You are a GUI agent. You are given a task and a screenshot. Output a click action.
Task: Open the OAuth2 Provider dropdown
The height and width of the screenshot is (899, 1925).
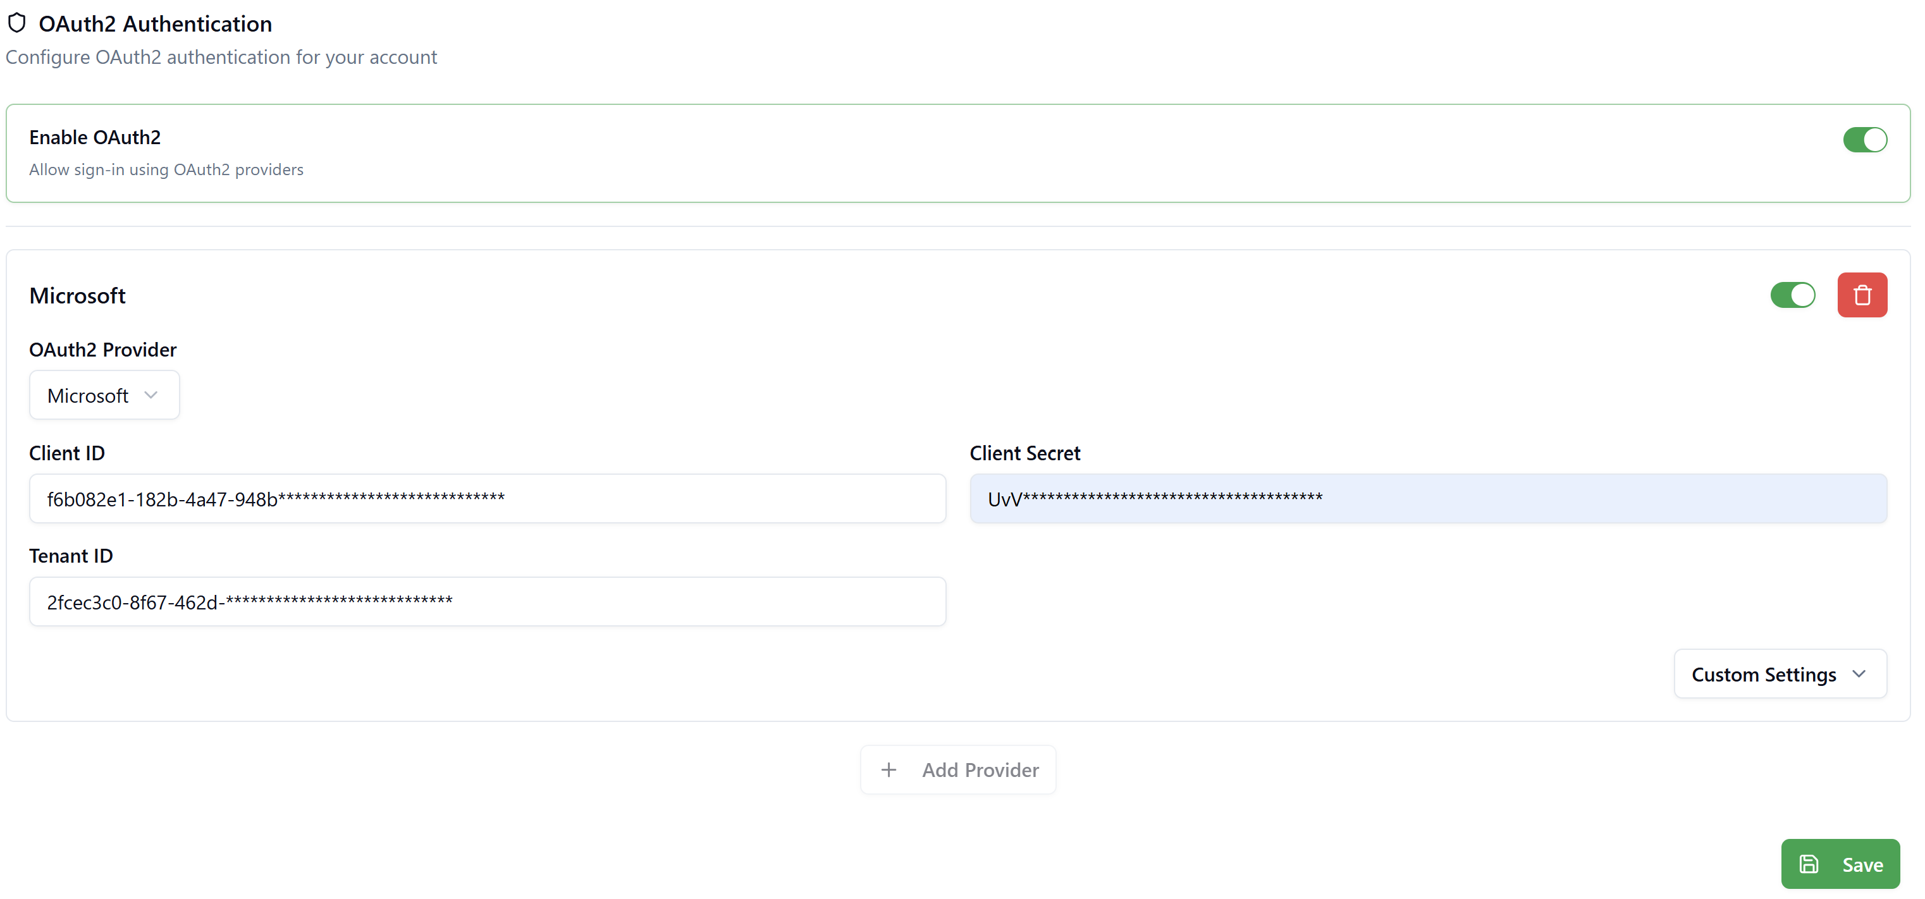click(104, 395)
